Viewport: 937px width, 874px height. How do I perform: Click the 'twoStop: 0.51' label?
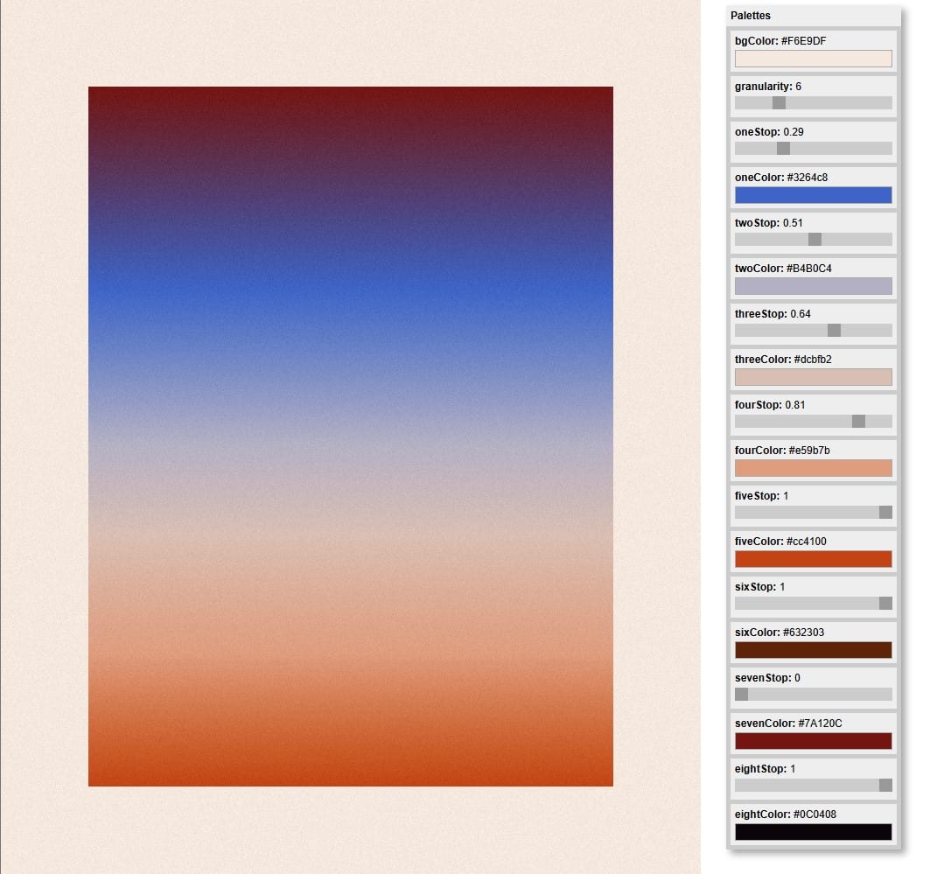[x=769, y=223]
